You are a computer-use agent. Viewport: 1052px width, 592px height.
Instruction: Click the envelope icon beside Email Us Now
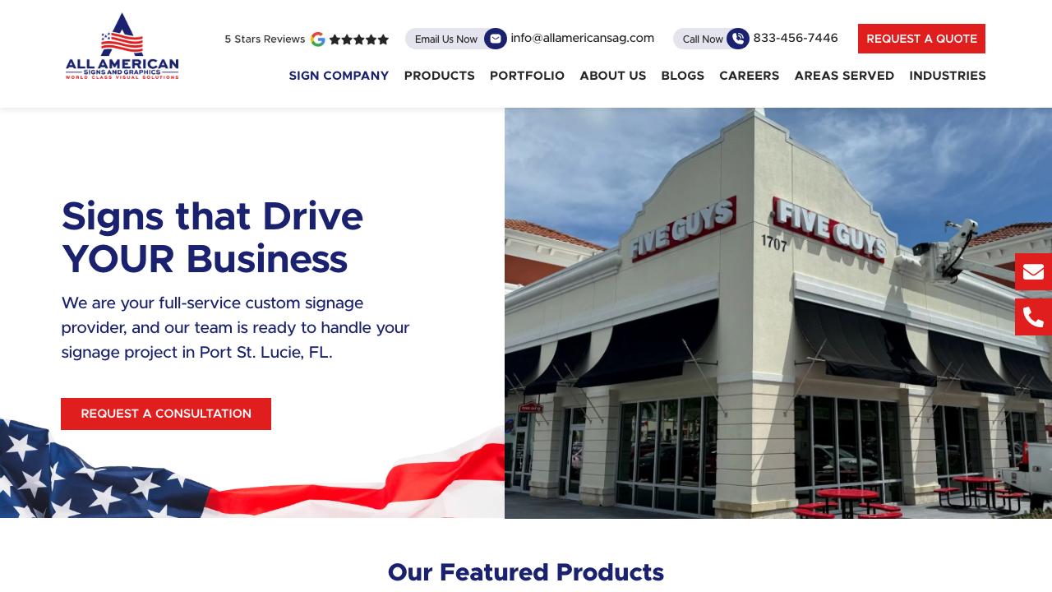pyautogui.click(x=496, y=39)
